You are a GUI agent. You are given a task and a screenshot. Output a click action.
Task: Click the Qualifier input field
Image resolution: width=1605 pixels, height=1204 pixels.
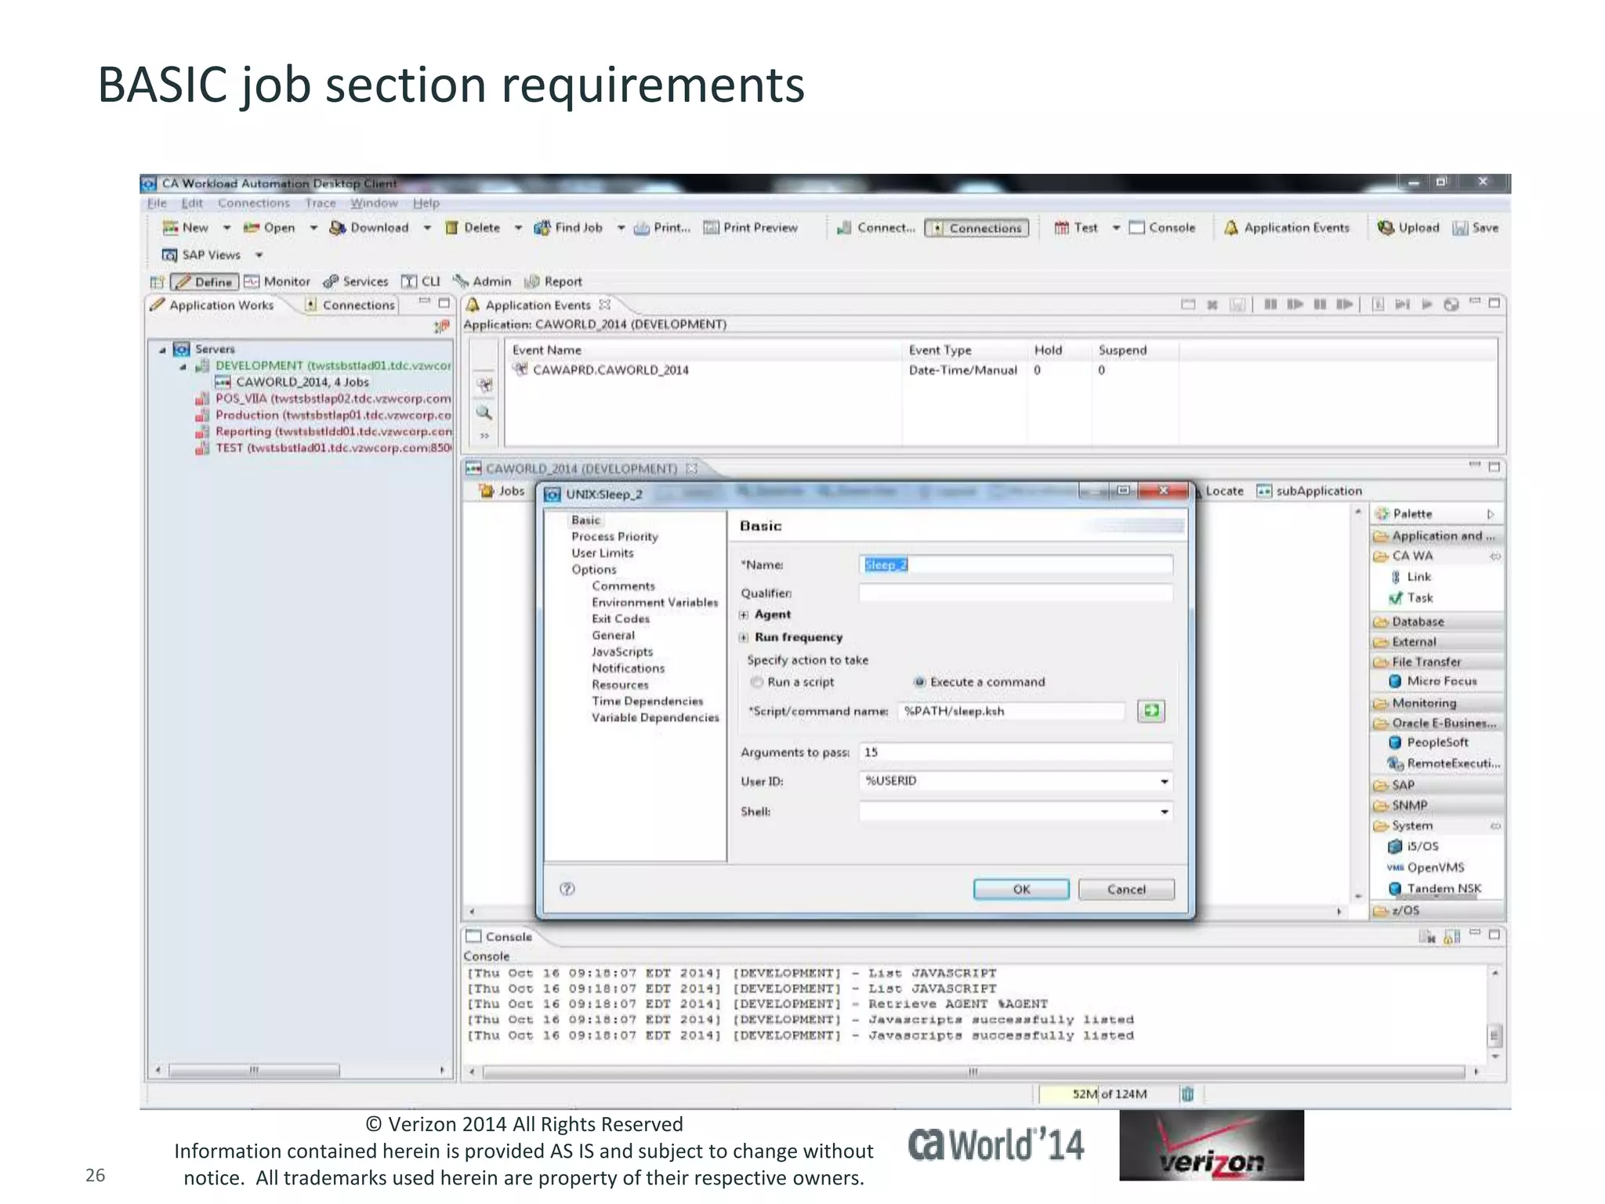click(1016, 593)
